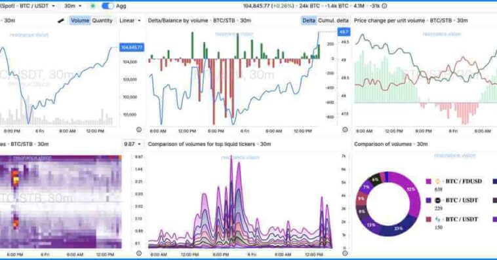The width and height of the screenshot is (497, 260).
Task: Click the Price change per unit volume title
Action: (411, 20)
